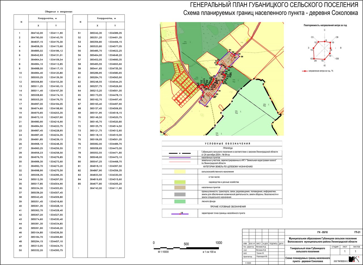This screenshot has height=265, width=363.
Task: Click the 'в 1 см 100 м' scale note
Action: click(x=209, y=252)
